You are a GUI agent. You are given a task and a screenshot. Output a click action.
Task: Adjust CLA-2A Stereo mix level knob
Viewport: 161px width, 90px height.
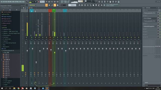tap(158, 18)
